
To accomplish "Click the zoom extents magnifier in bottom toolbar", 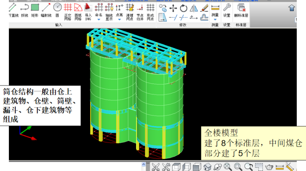I will 228,167.
